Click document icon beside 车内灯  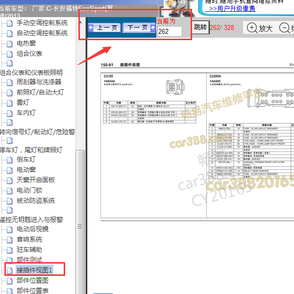coord(10,114)
